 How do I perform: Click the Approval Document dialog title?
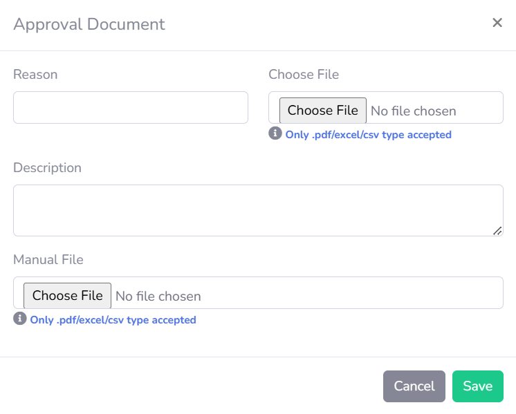click(x=89, y=24)
